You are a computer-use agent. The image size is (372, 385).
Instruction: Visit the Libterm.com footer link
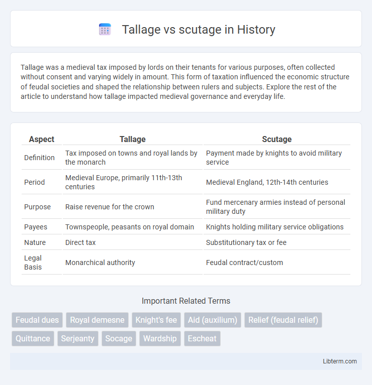click(x=339, y=361)
